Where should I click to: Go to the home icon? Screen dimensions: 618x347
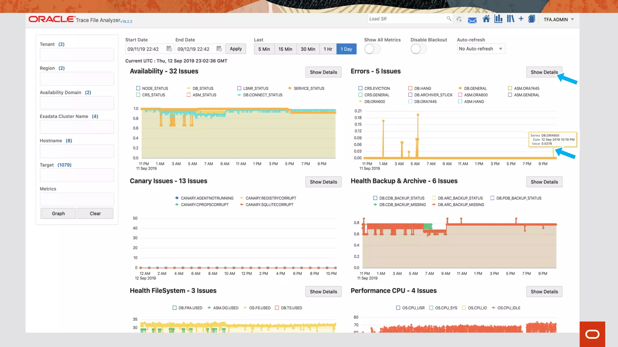click(x=486, y=19)
